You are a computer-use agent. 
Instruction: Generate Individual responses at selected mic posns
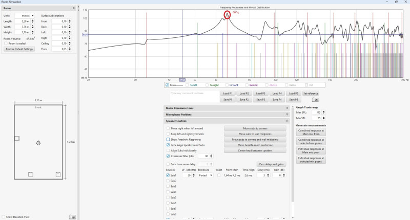point(311,160)
